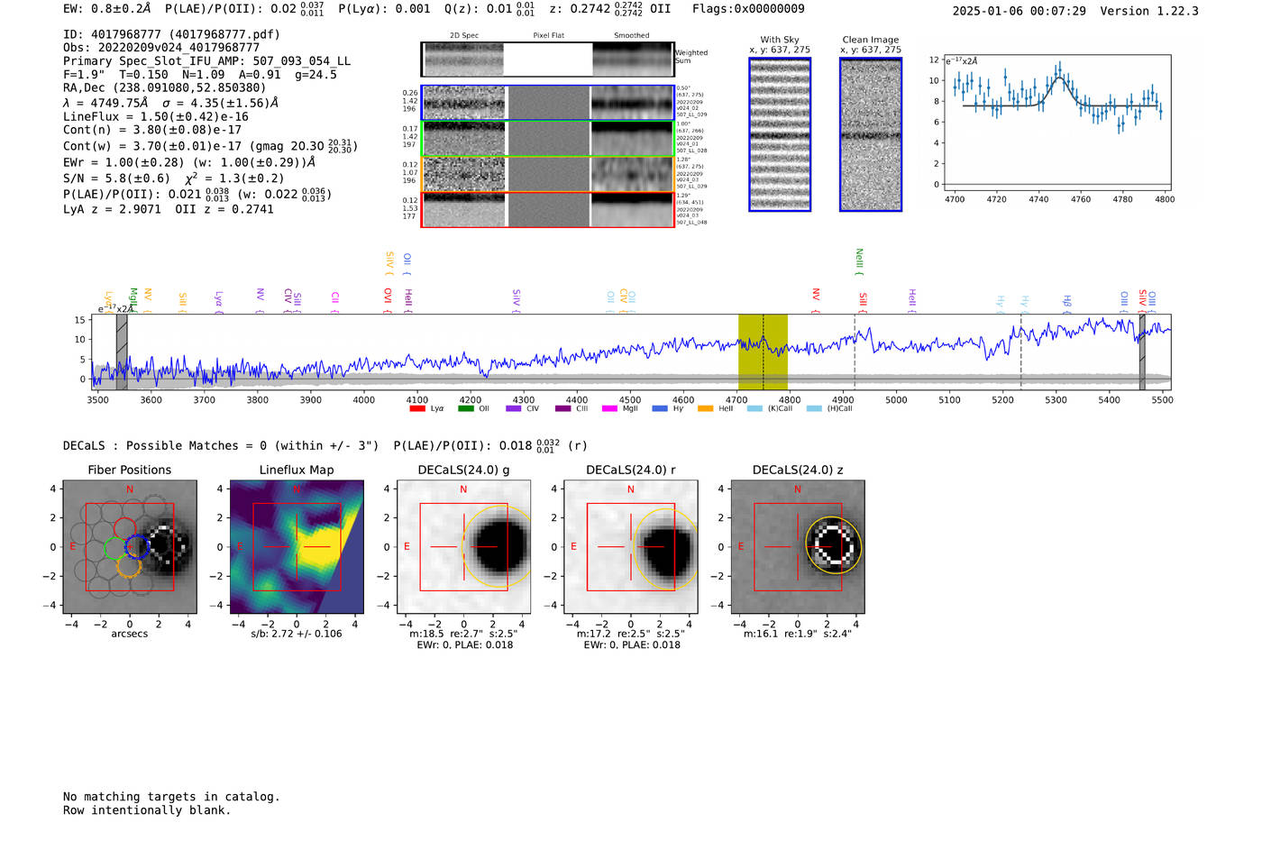Image resolution: width=1262 pixels, height=859 pixels.
Task: Click the Weighted Sum 2D spectrum strip
Action: [547, 59]
